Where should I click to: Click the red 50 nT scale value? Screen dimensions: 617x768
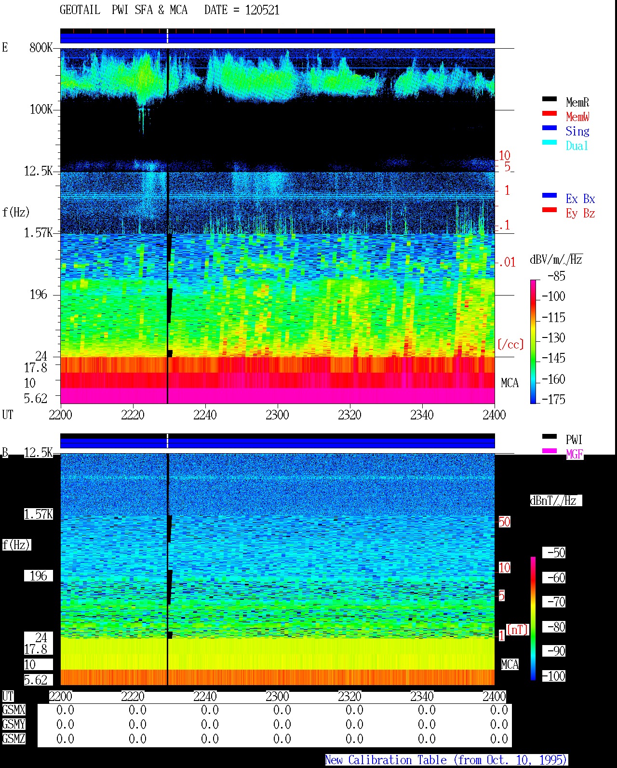(x=504, y=522)
